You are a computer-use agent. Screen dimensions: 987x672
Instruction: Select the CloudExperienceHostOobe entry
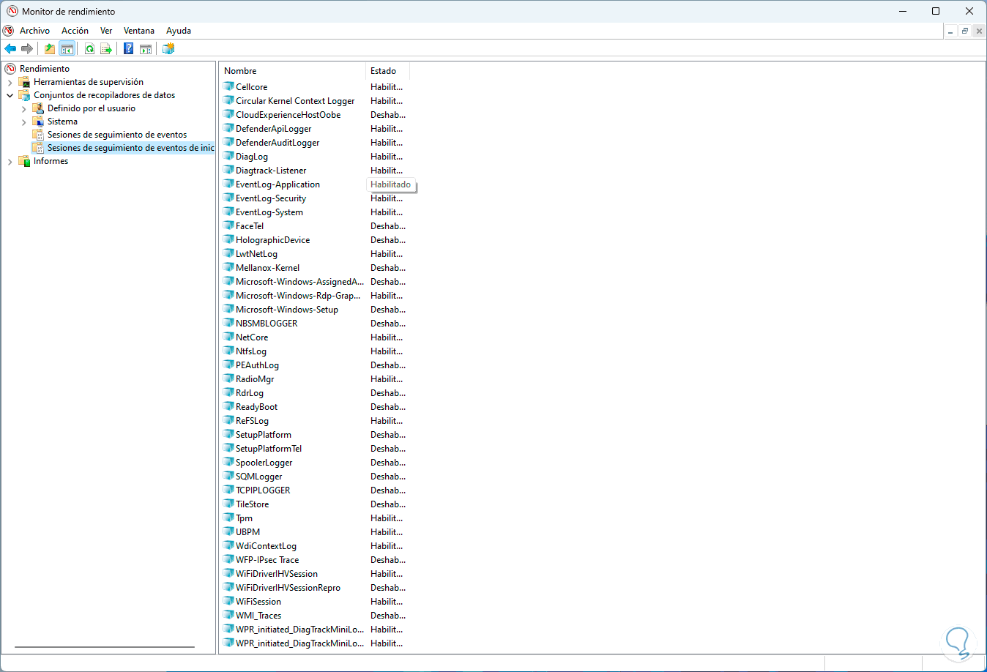[x=288, y=115]
